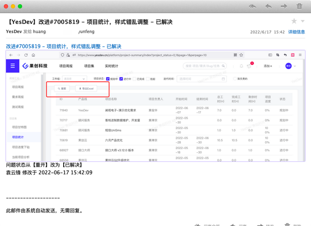This screenshot has height=226, width=311.
Task: Click the crop screenshot icon in browser toolbar
Action: 277,55
